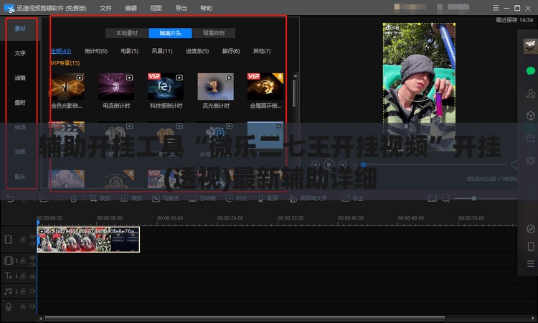This screenshot has width=538, height=323.
Task: Toggle lock on the main video track
Action: [23, 240]
